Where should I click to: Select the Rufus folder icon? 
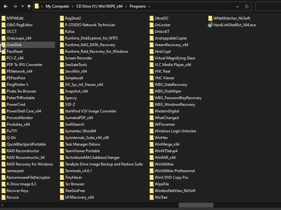[x=62, y=32]
